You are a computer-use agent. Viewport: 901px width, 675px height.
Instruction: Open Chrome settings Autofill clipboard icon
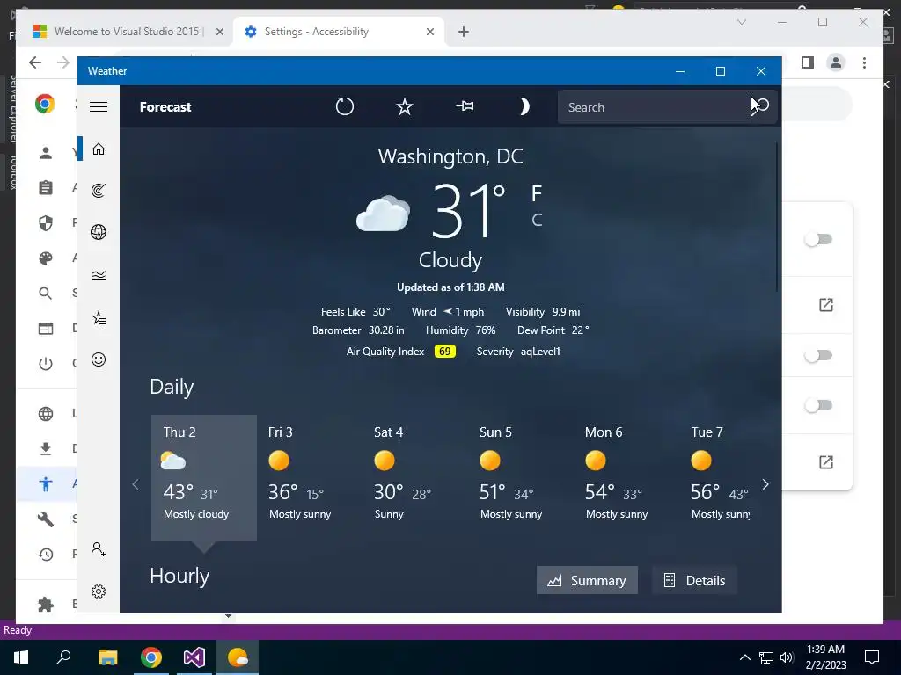click(x=46, y=188)
